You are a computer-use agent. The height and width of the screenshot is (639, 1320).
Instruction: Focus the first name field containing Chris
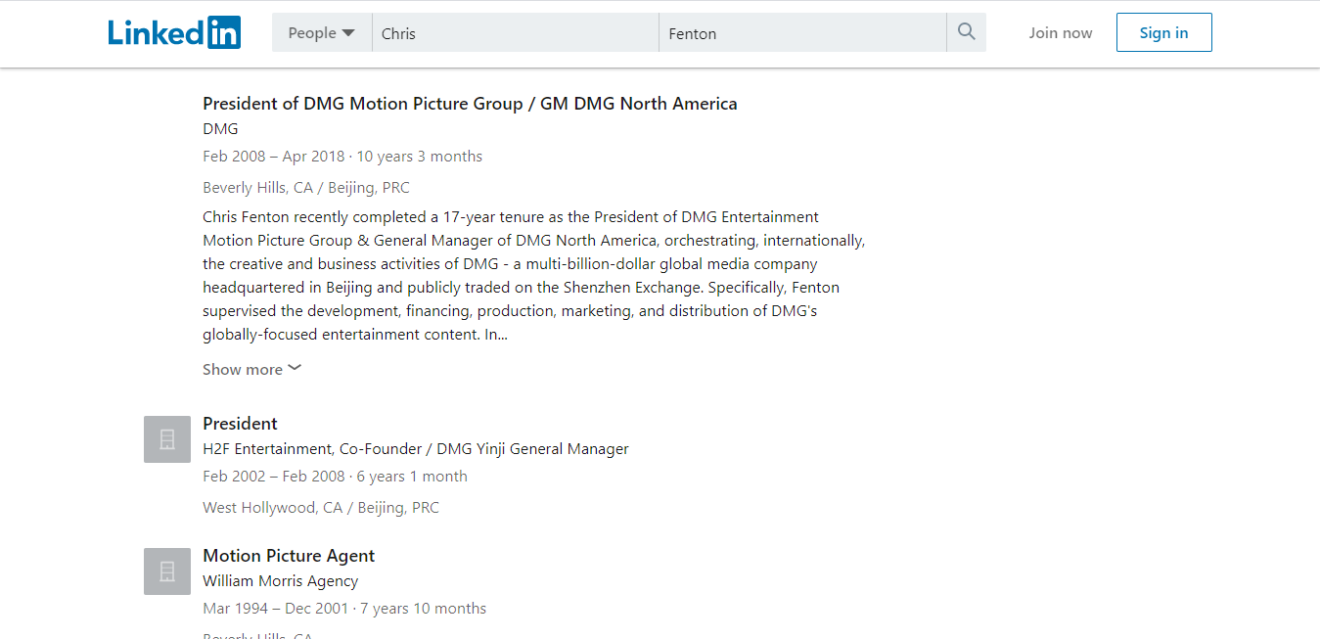pos(516,32)
